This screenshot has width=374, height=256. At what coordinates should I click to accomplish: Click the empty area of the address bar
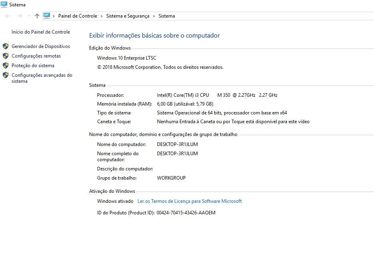click(274, 16)
